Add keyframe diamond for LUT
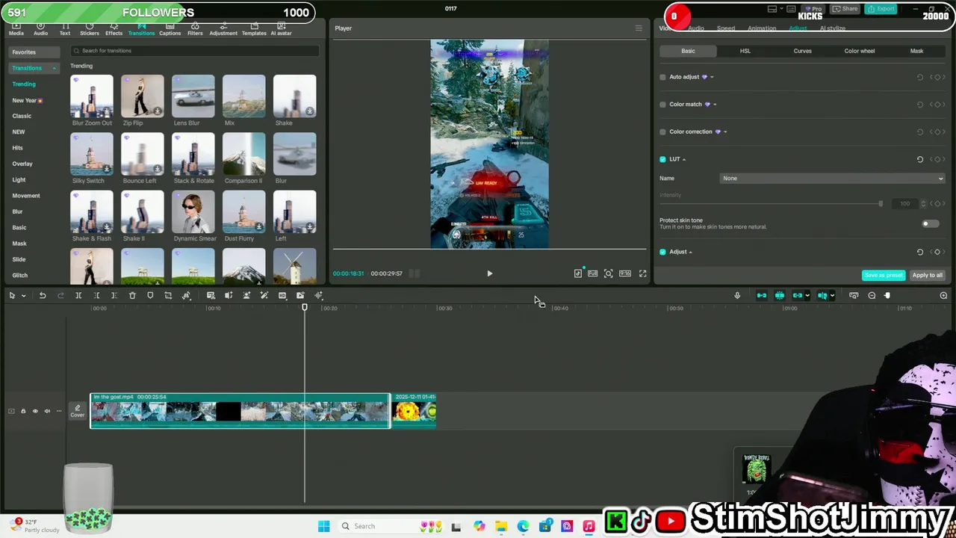Viewport: 956px width, 538px height. [x=937, y=159]
